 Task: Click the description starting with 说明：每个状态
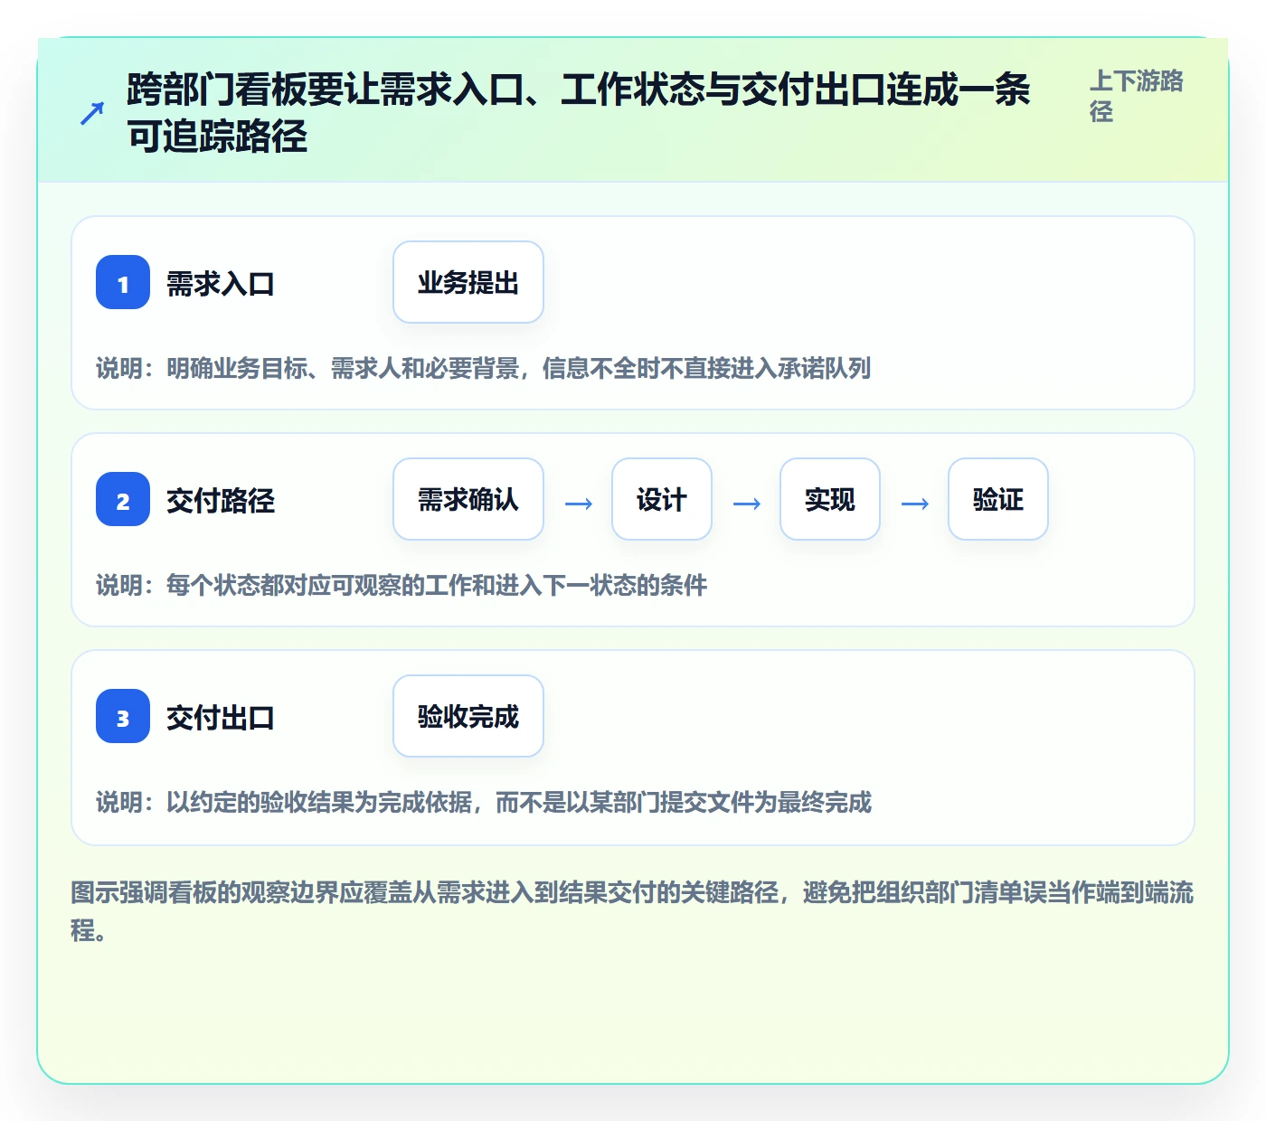(402, 585)
